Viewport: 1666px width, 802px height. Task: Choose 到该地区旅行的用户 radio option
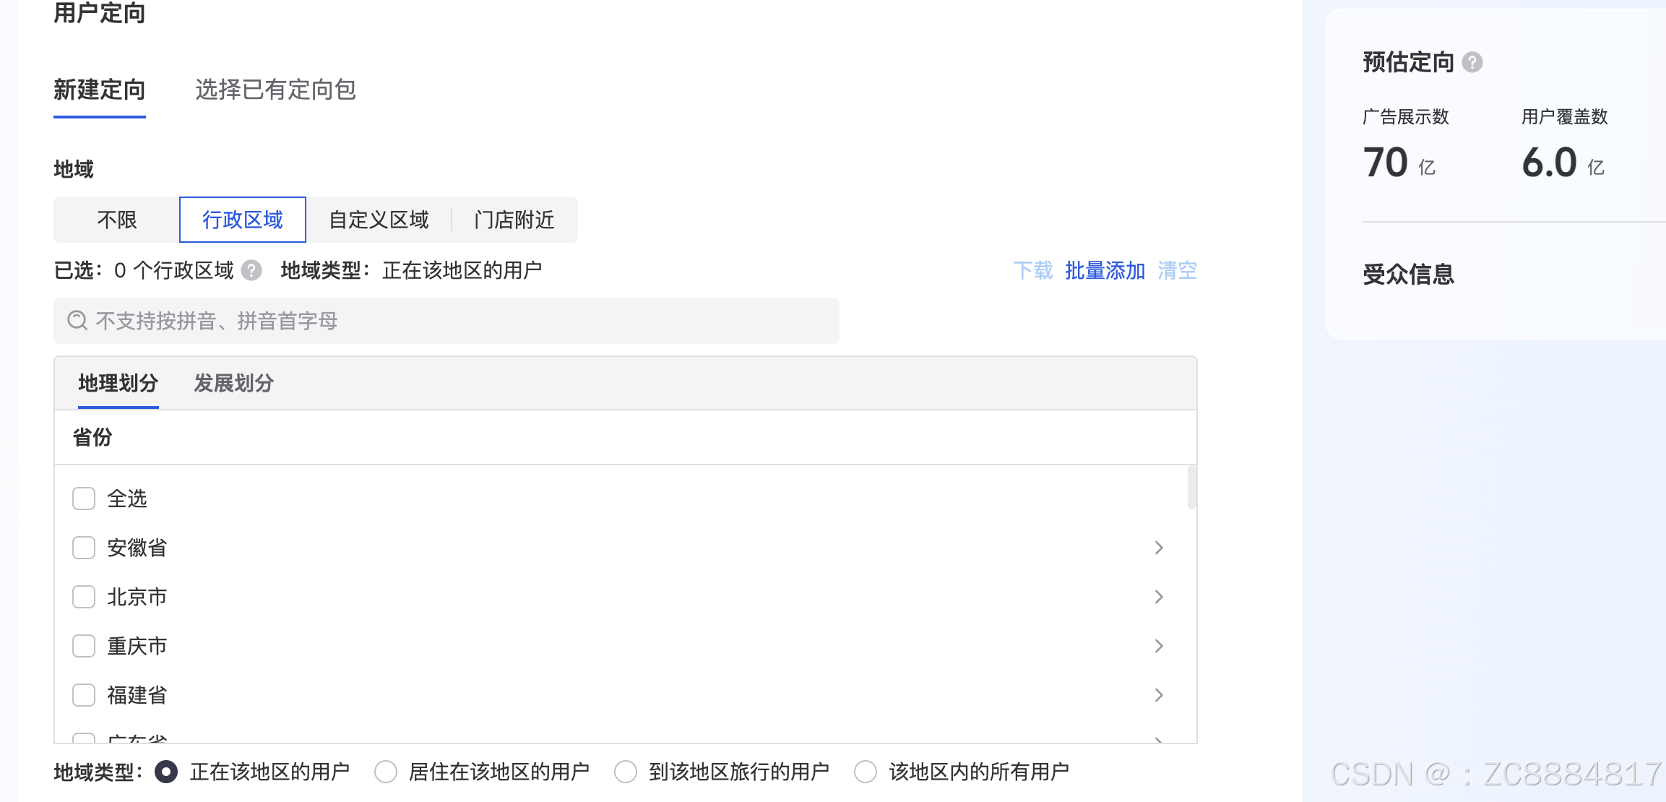pos(626,772)
